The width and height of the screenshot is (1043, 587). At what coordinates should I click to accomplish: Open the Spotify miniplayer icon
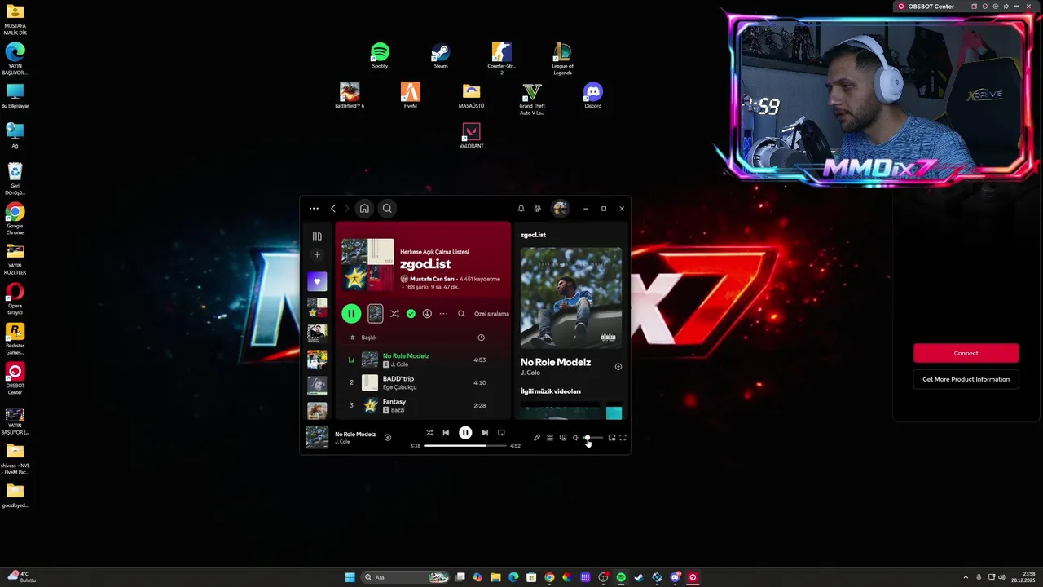pyautogui.click(x=612, y=438)
